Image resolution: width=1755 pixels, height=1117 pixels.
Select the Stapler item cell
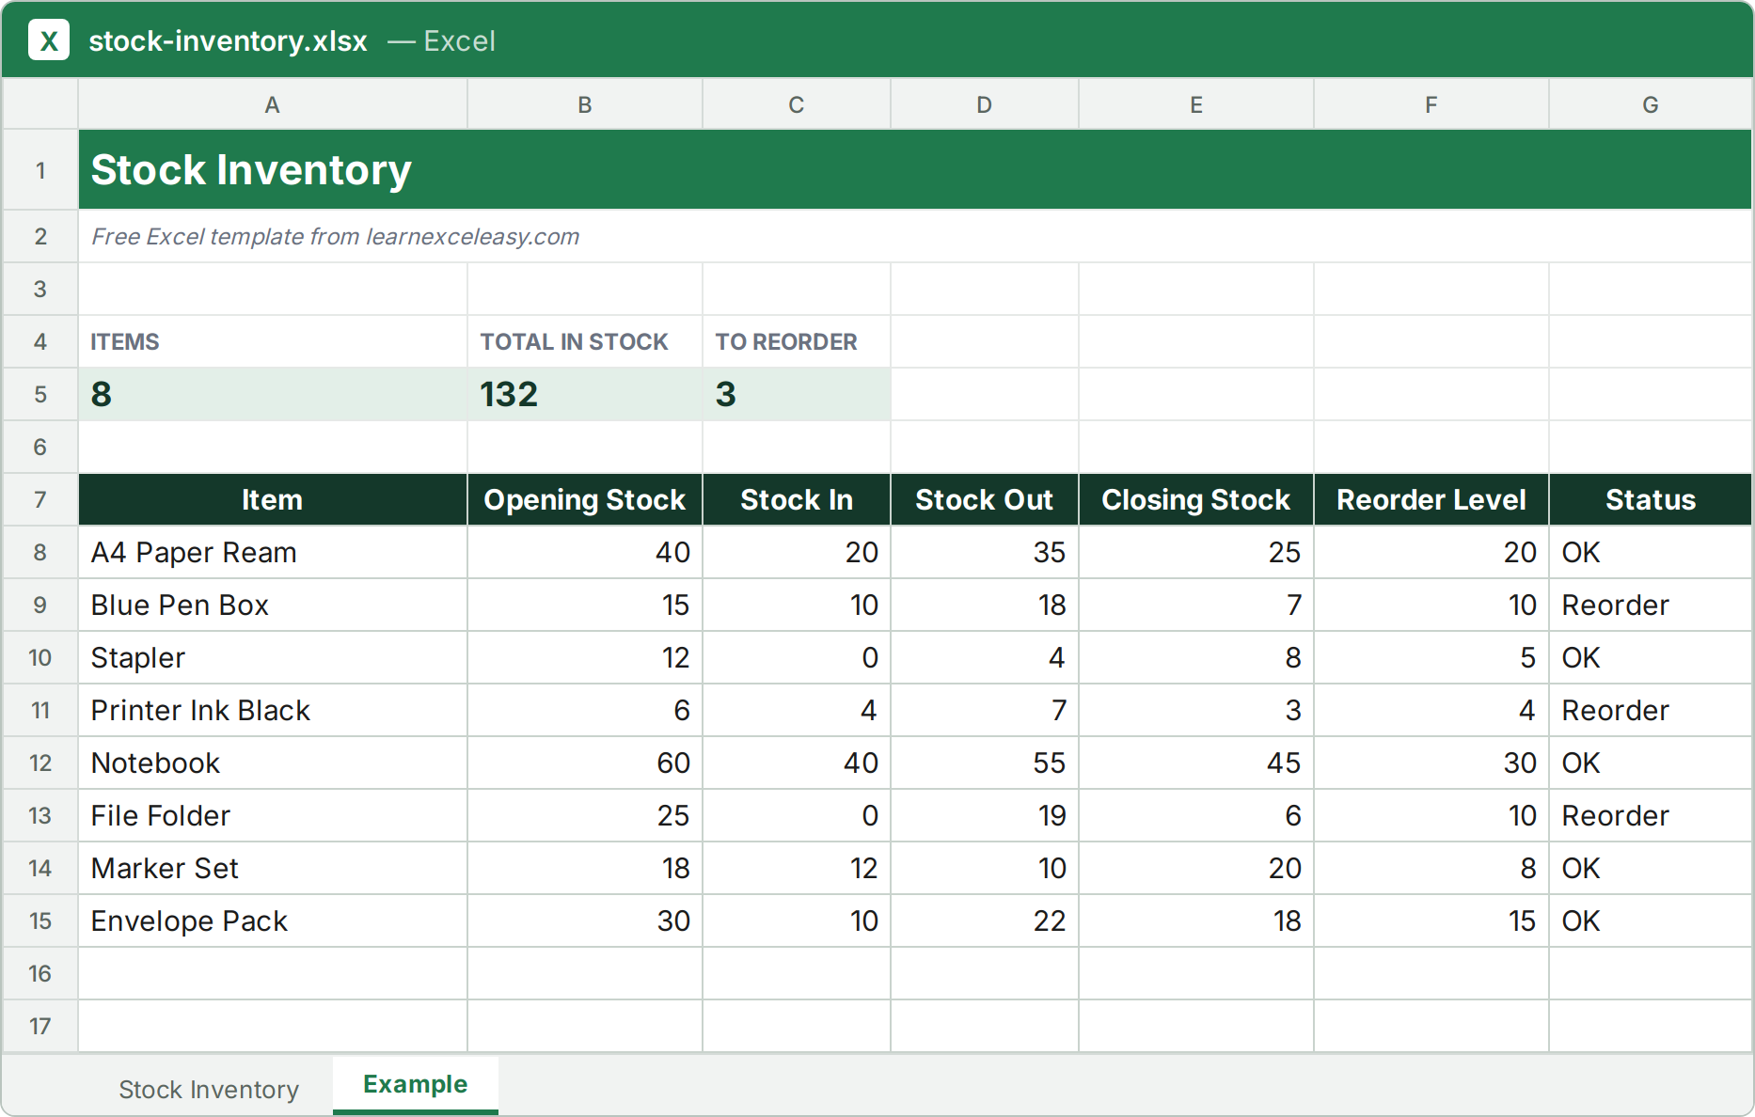click(x=273, y=657)
